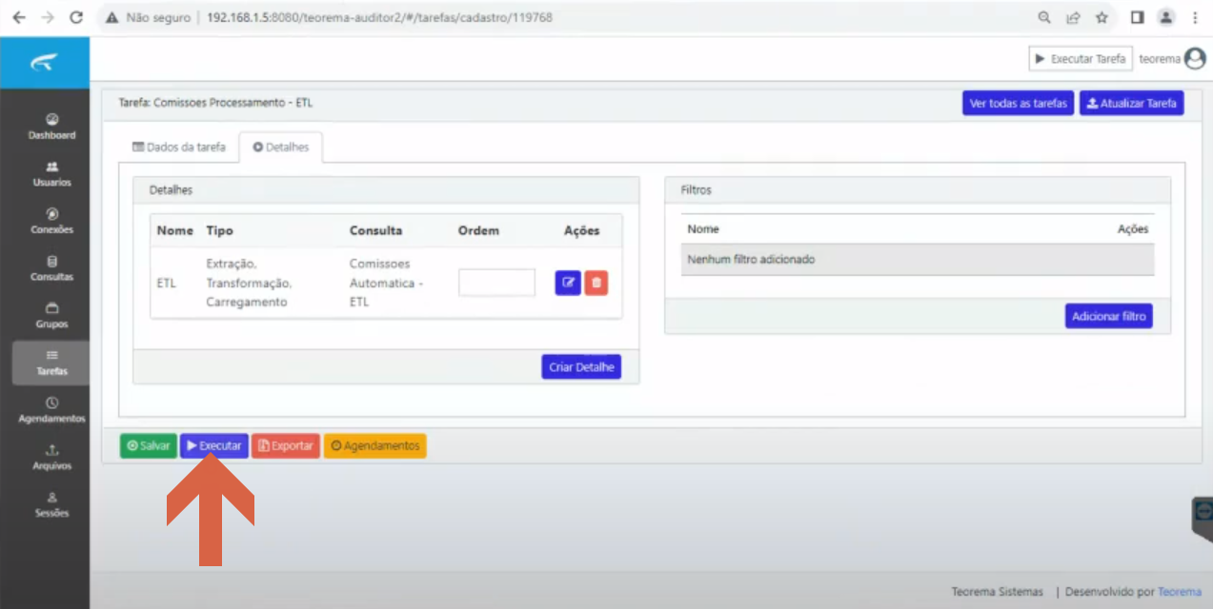Click the ETL name cell
Image resolution: width=1213 pixels, height=609 pixels.
pyautogui.click(x=166, y=283)
